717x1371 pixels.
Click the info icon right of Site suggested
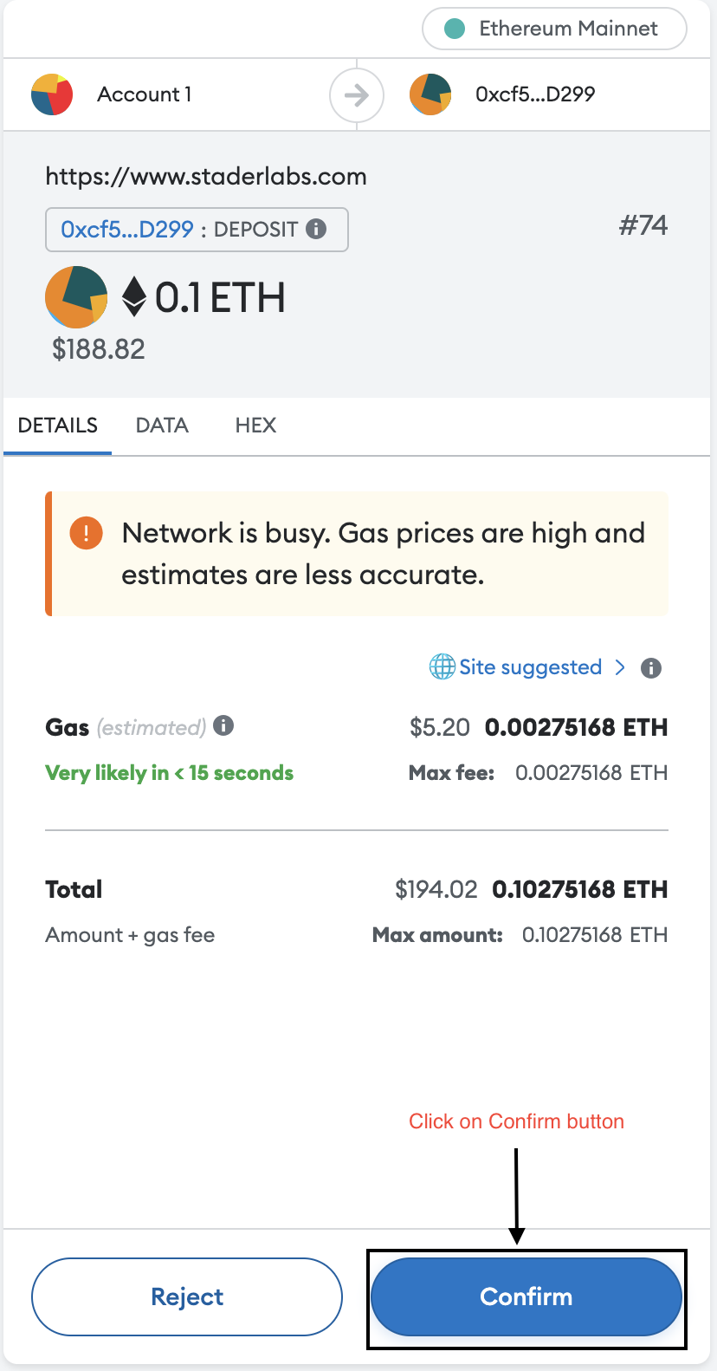[651, 668]
